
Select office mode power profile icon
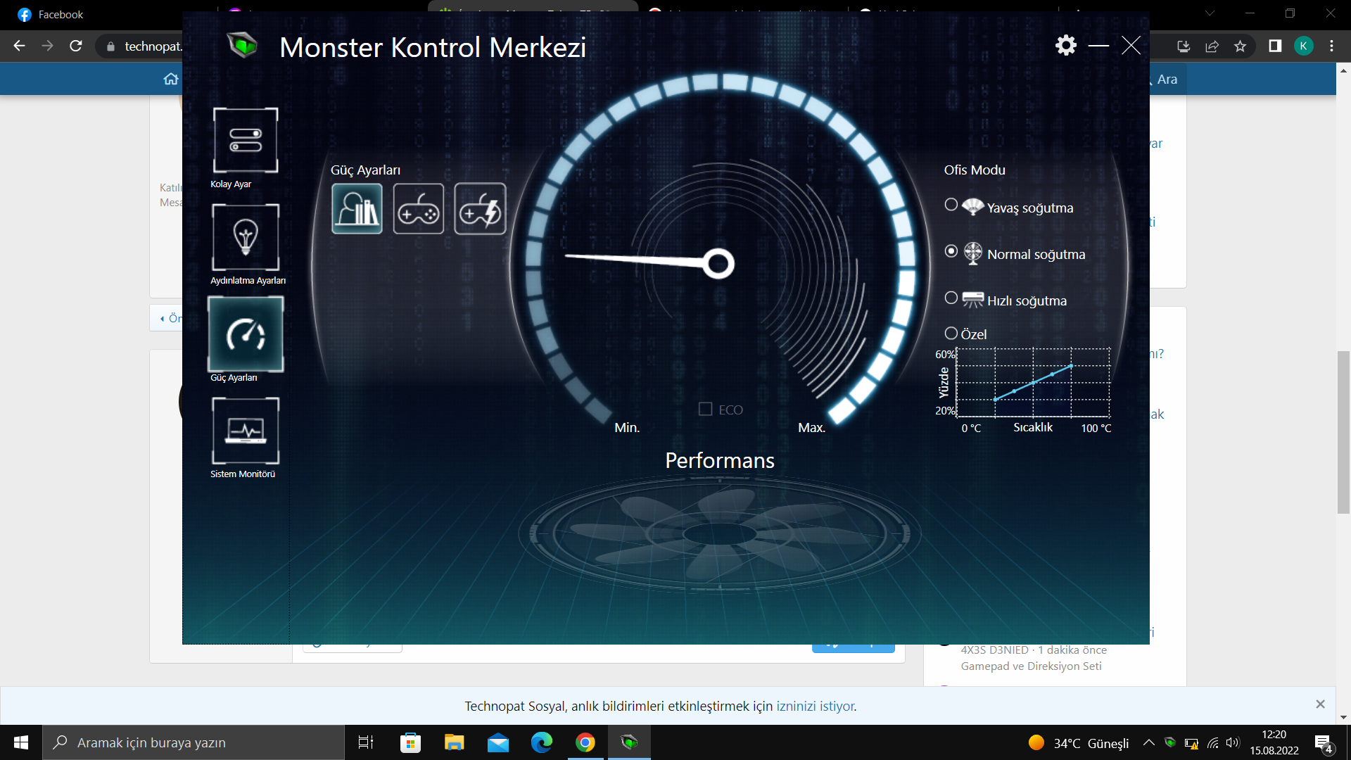(x=357, y=209)
